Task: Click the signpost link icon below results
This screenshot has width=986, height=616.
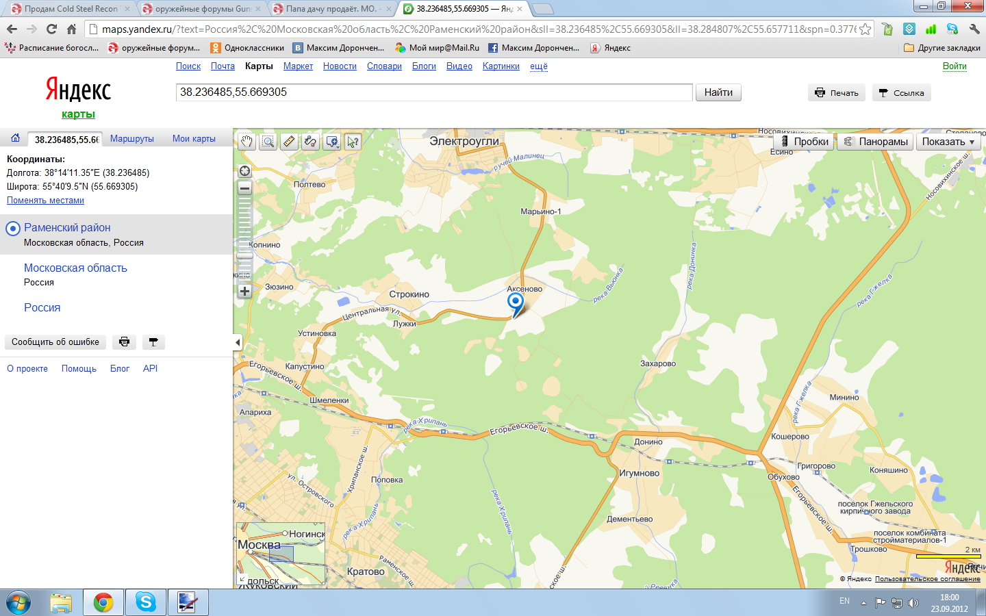Action: [153, 342]
